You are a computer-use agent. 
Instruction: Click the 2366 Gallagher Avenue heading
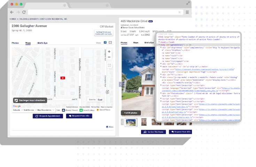click(x=29, y=26)
